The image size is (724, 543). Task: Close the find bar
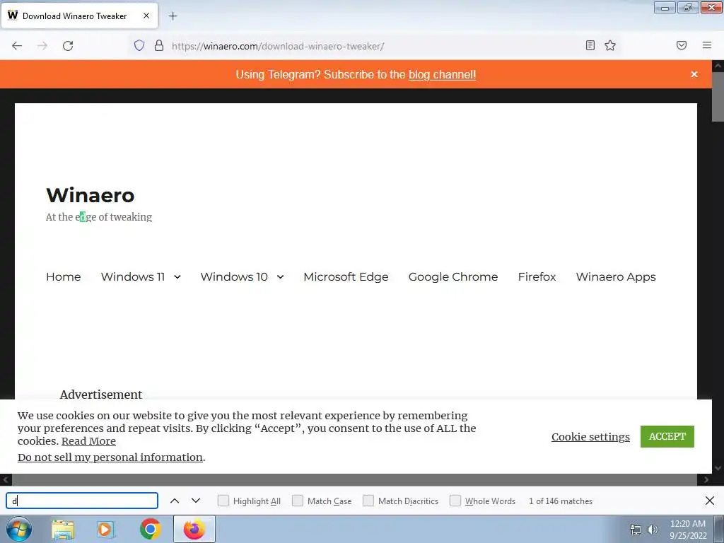pyautogui.click(x=710, y=501)
